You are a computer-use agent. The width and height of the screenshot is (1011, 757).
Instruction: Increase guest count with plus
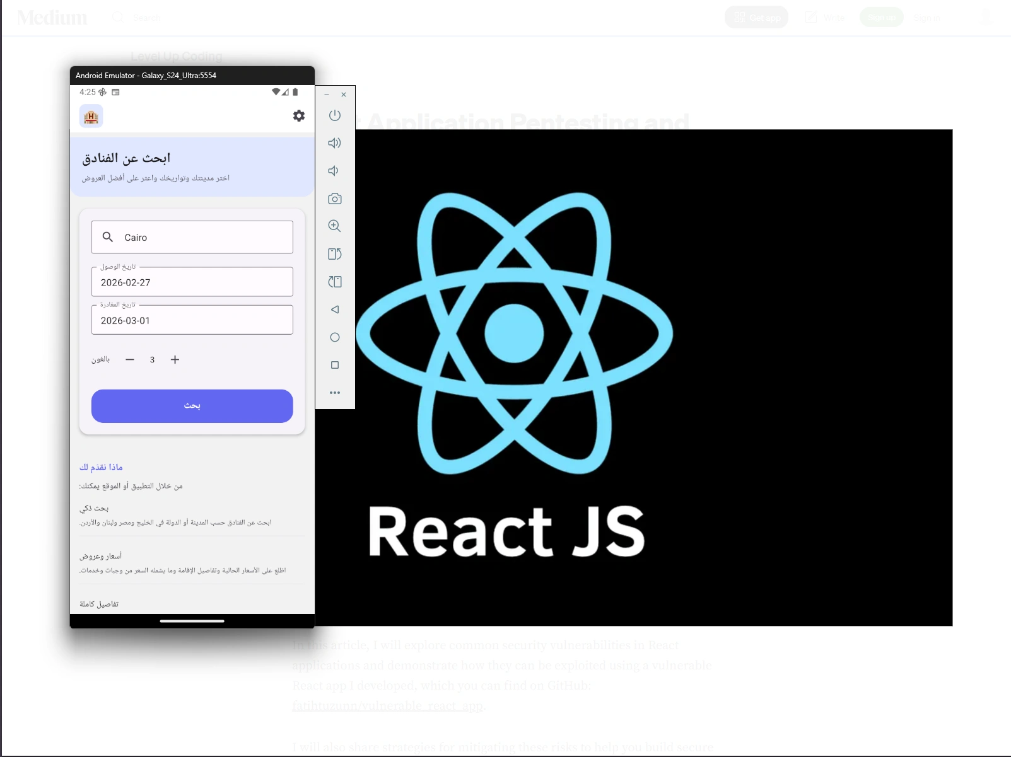175,359
